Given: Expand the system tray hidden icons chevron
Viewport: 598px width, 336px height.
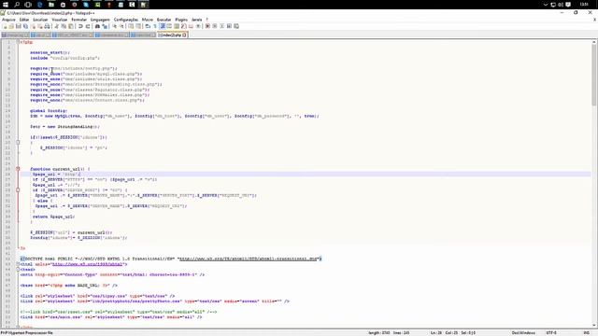Looking at the screenshot, I should click(546, 5).
